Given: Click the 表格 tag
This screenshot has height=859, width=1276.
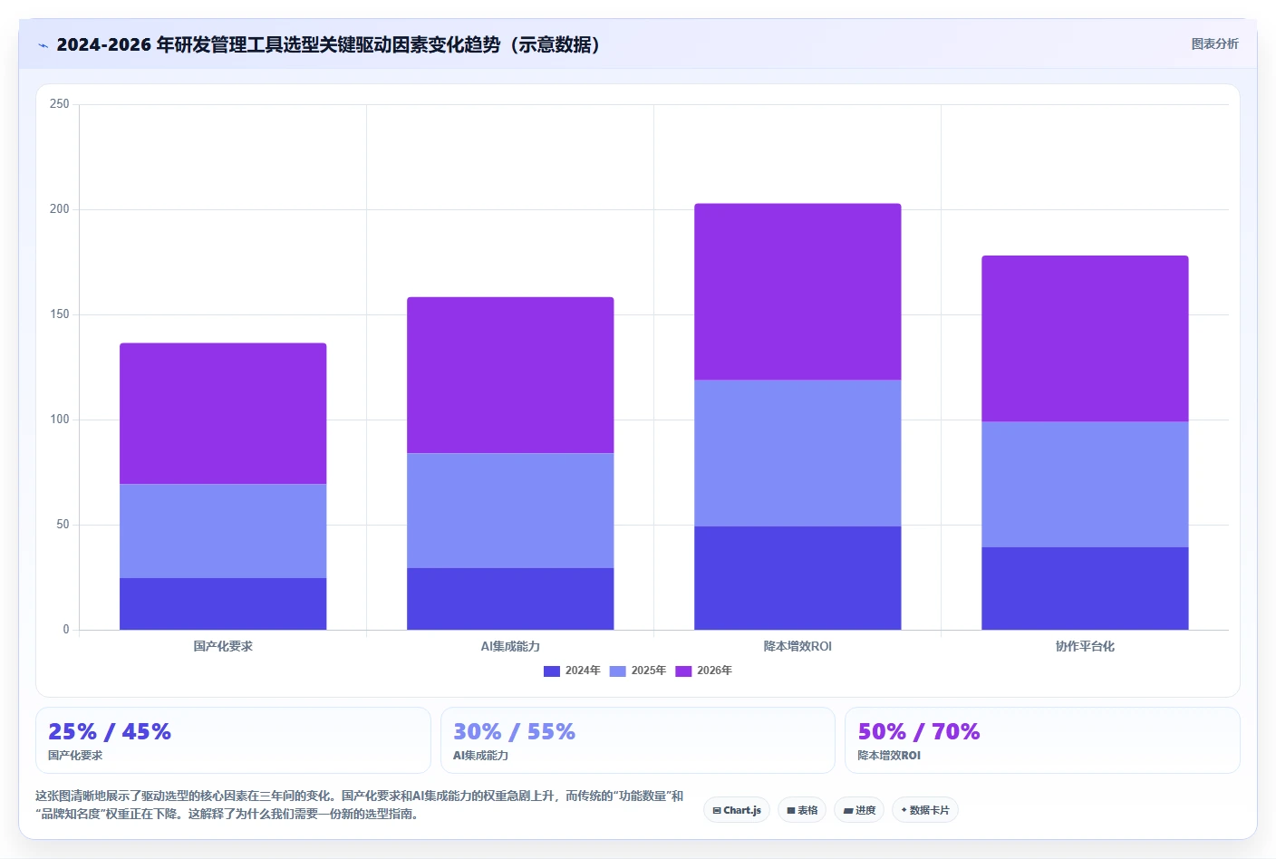Looking at the screenshot, I should pos(802,810).
